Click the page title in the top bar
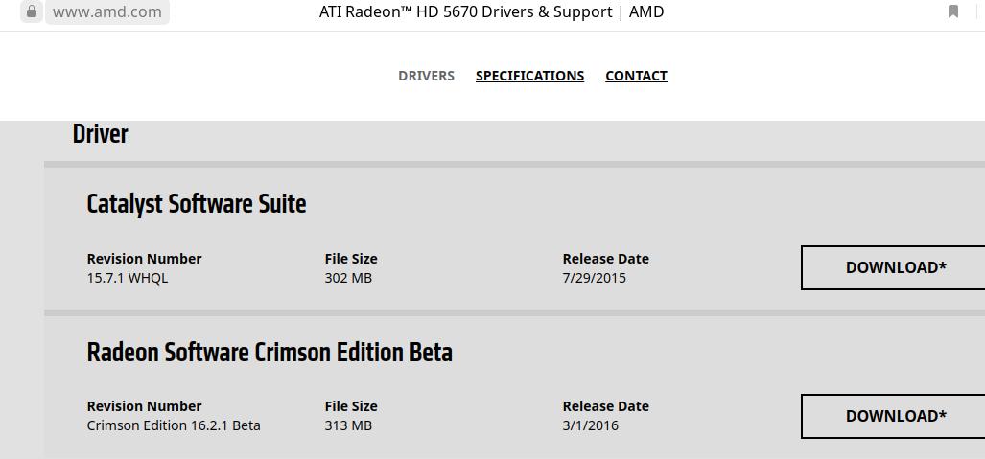Image resolution: width=985 pixels, height=459 pixels. click(x=491, y=11)
